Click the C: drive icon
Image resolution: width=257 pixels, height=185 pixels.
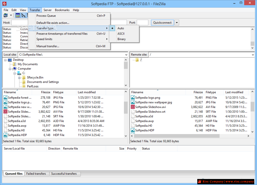(19, 73)
